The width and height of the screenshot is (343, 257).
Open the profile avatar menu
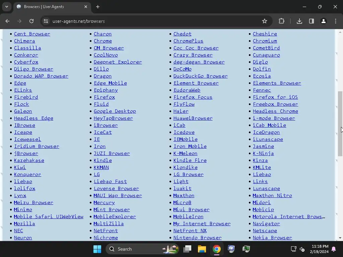(324, 21)
